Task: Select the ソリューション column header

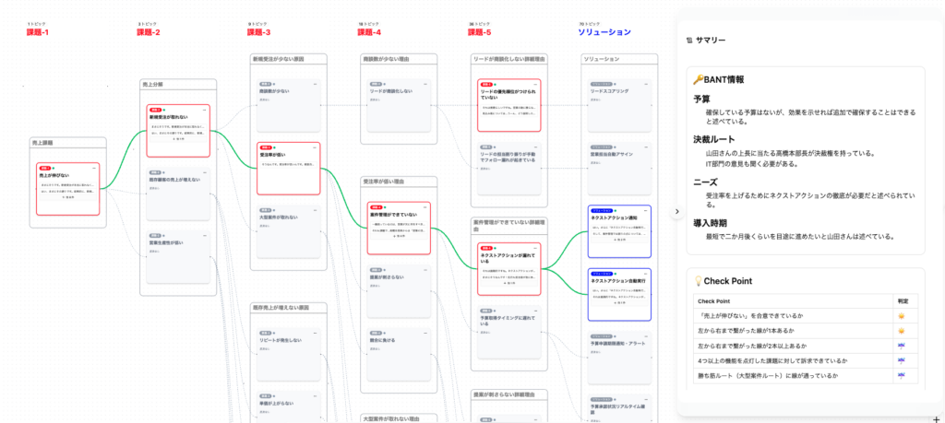Action: tap(604, 32)
